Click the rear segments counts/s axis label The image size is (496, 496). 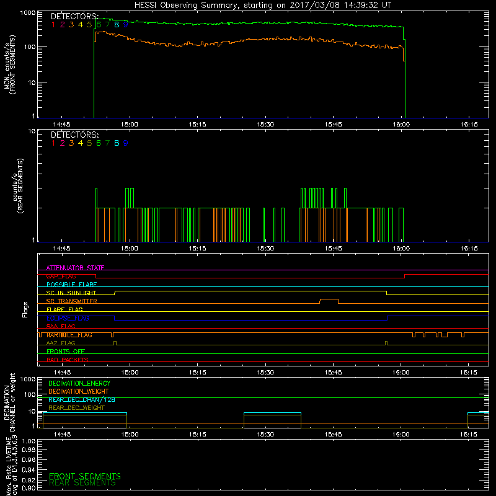point(18,185)
